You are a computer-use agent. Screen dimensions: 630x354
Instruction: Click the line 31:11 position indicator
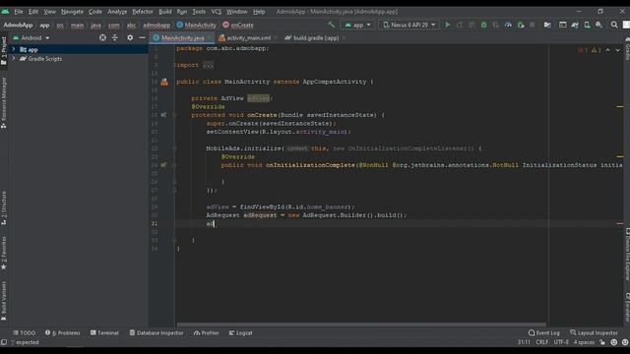pyautogui.click(x=524, y=342)
